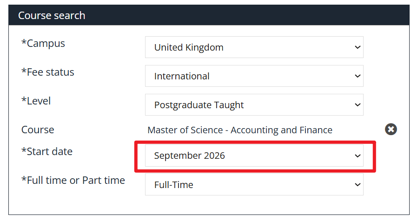Click the *Full time or Part time label
Image resolution: width=418 pixels, height=221 pixels.
(73, 180)
